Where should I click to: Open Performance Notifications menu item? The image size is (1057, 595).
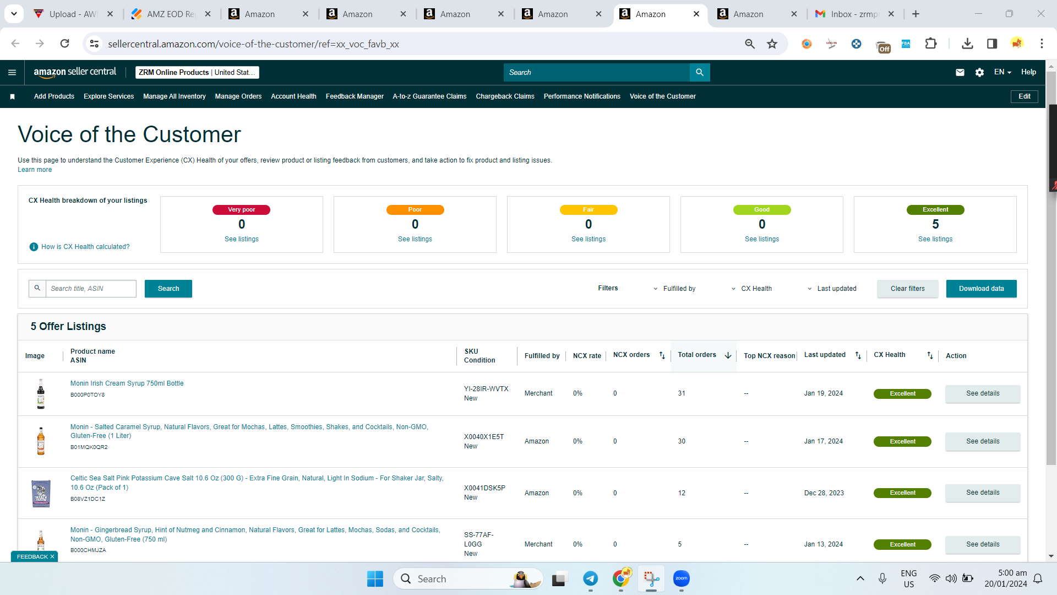[582, 96]
